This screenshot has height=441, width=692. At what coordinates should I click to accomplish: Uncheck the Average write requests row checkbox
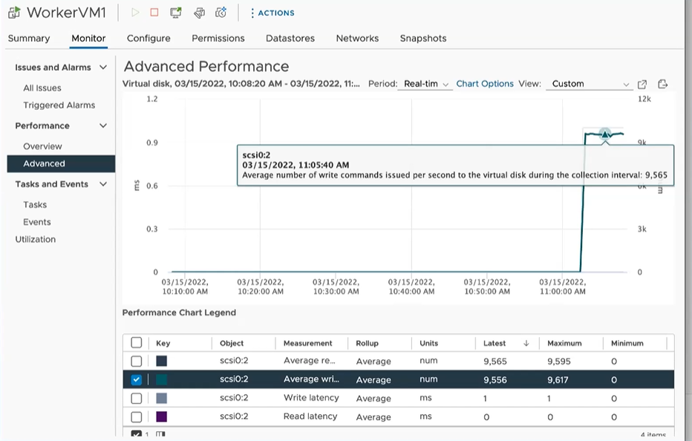pyautogui.click(x=136, y=379)
